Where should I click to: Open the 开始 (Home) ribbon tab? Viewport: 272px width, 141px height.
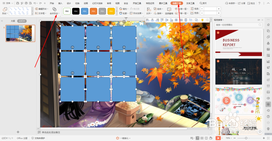[x=52, y=3]
